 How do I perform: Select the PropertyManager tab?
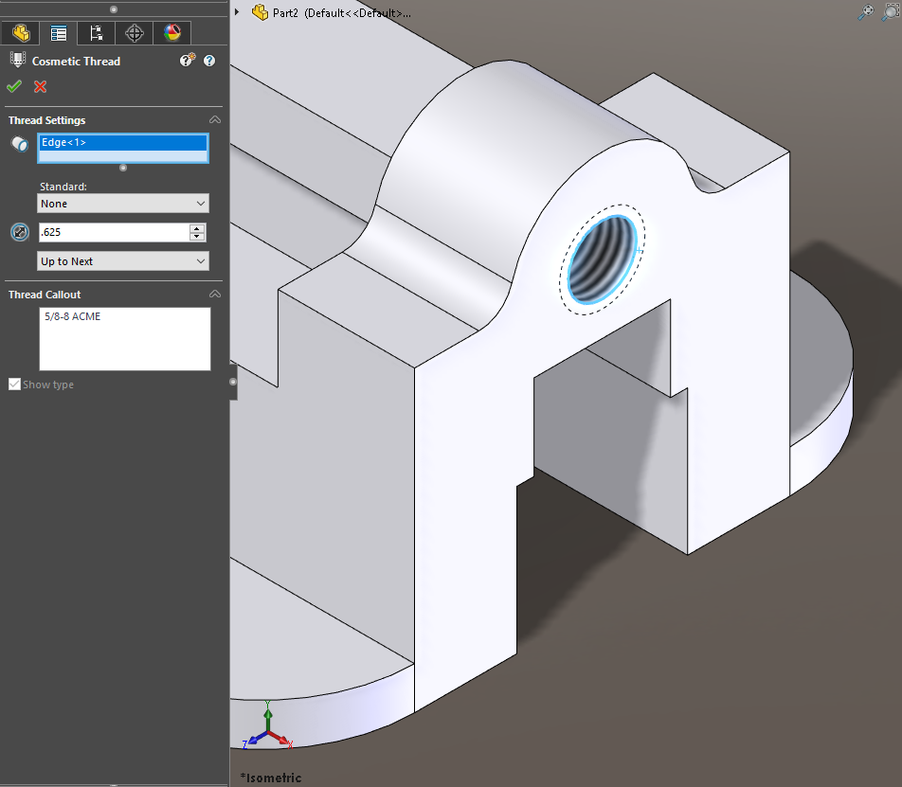(58, 33)
